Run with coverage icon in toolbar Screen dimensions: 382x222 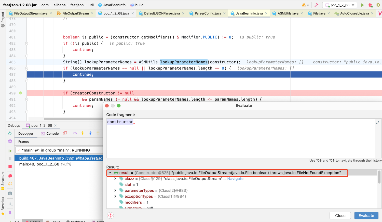click(x=378, y=5)
